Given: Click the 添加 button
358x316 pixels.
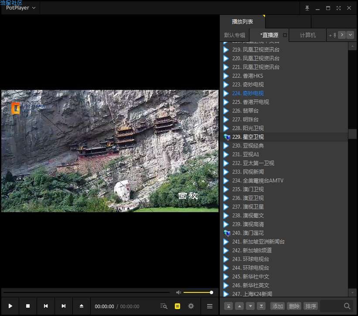Looking at the screenshot, I should click(277, 306).
